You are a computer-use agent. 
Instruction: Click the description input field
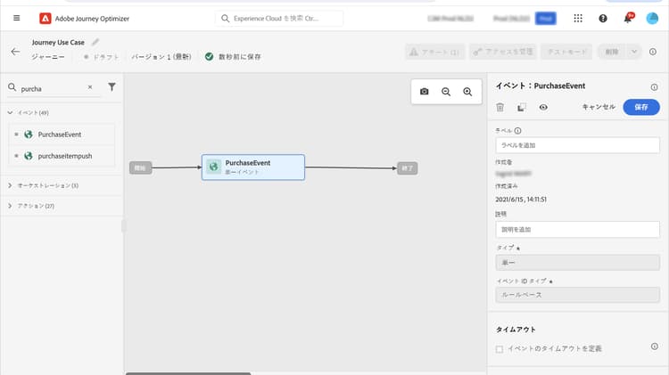tap(577, 229)
